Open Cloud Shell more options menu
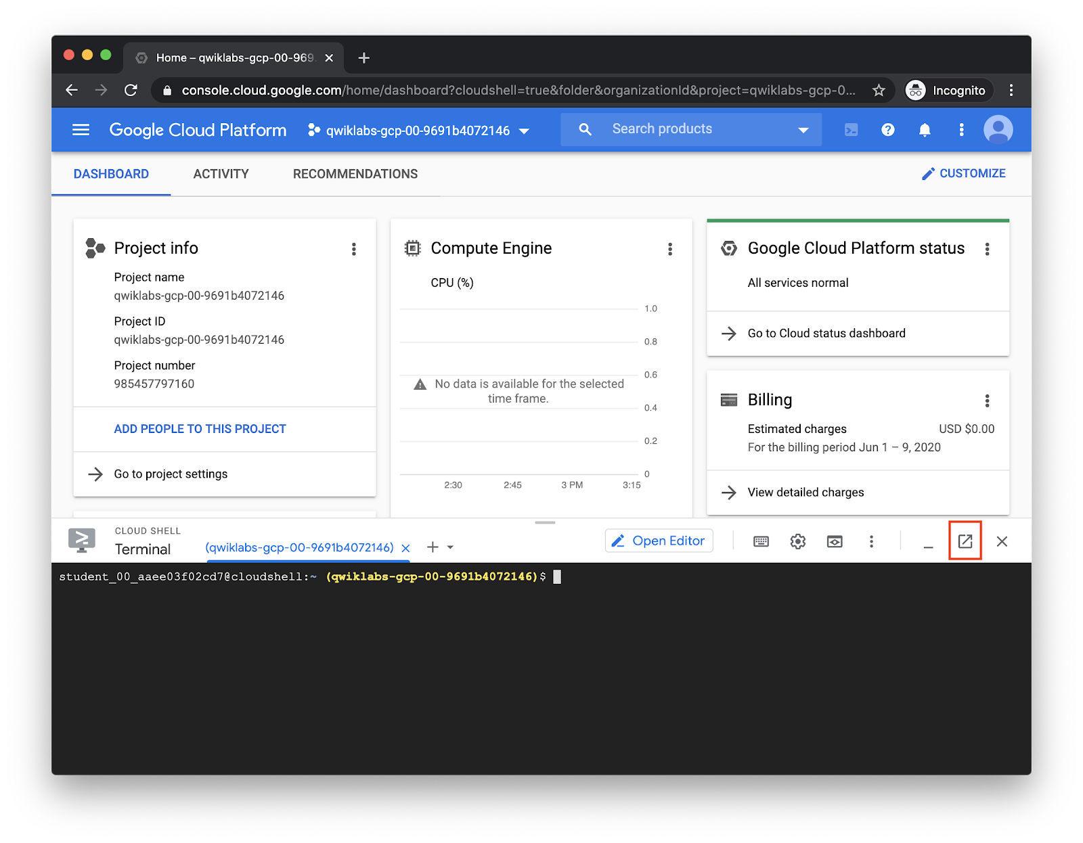1083x843 pixels. tap(871, 541)
